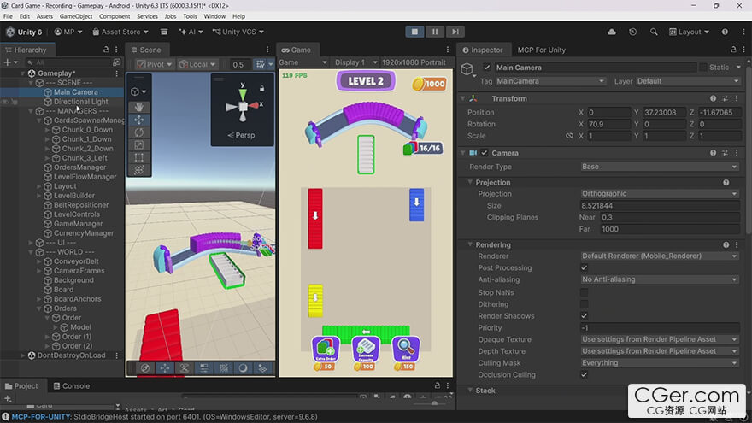Image resolution: width=752 pixels, height=423 pixels.
Task: Expand the UI group in Hierarchy
Action: point(31,243)
